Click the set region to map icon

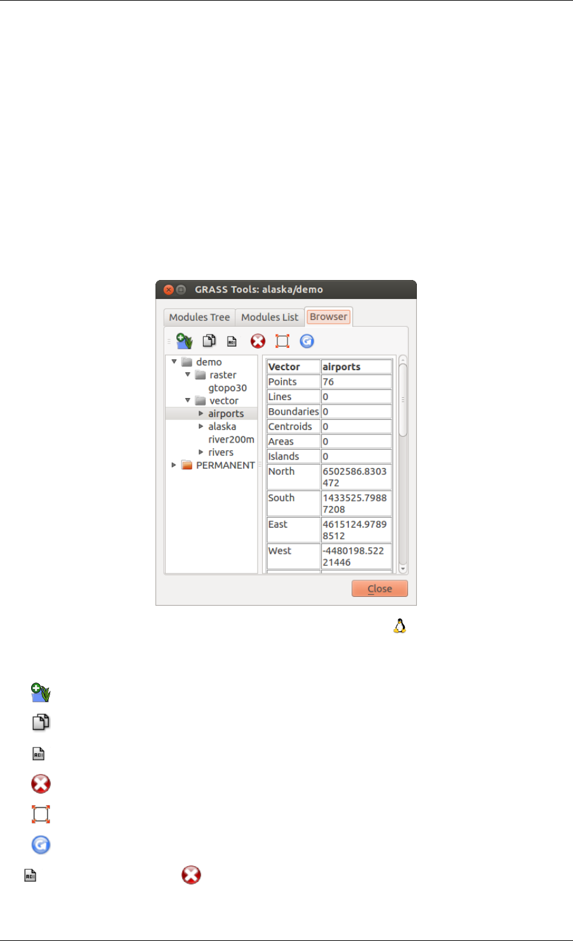click(282, 341)
